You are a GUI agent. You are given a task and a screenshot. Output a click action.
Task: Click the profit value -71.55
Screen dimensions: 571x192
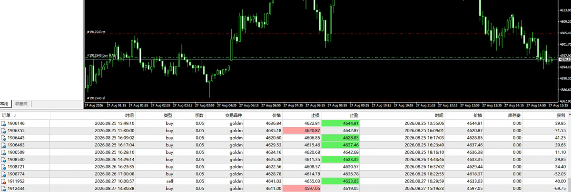click(x=559, y=130)
